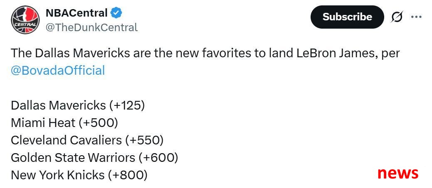Select the New York Knicks team name

click(57, 175)
